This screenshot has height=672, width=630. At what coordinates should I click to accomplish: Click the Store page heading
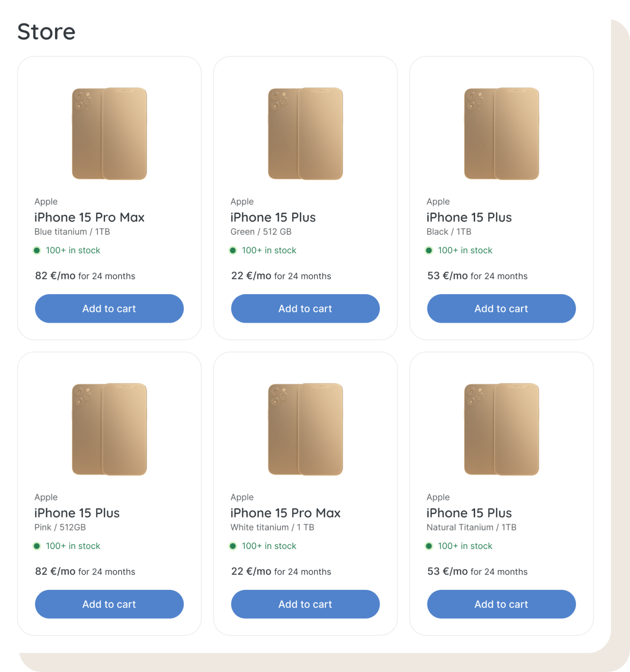coord(47,32)
